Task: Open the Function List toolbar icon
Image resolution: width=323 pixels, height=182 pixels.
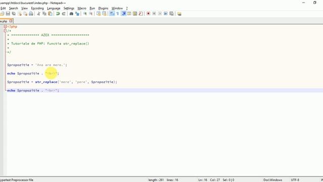Action: coord(141,14)
